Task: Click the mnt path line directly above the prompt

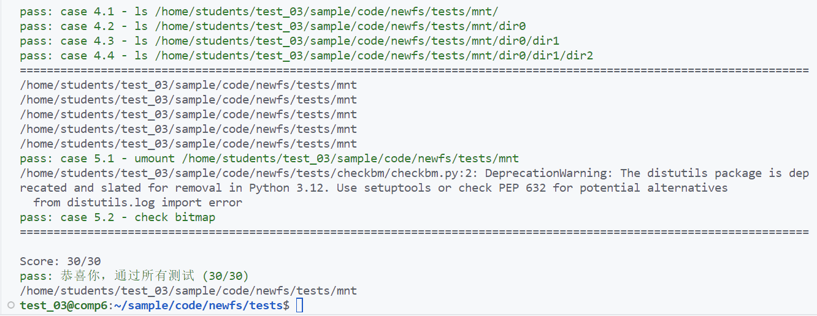Action: 188,290
